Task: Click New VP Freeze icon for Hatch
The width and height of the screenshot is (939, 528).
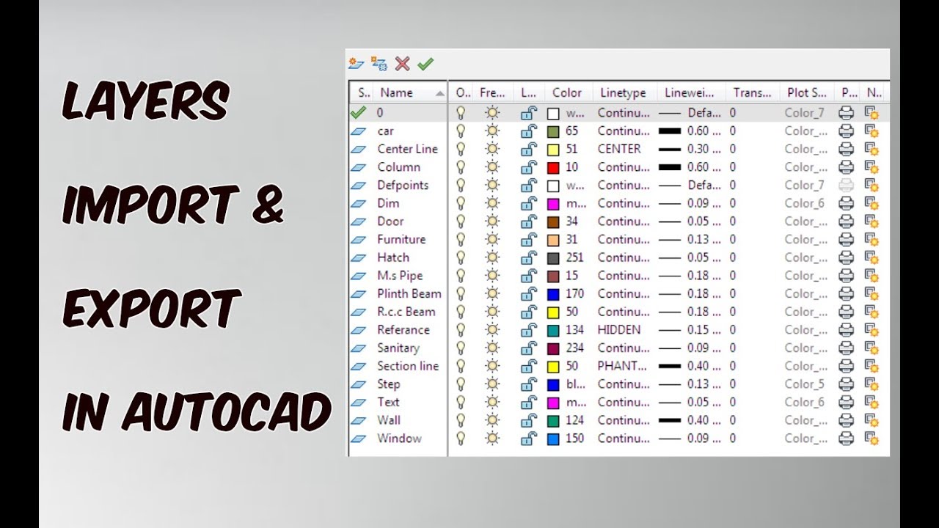Action: (872, 257)
